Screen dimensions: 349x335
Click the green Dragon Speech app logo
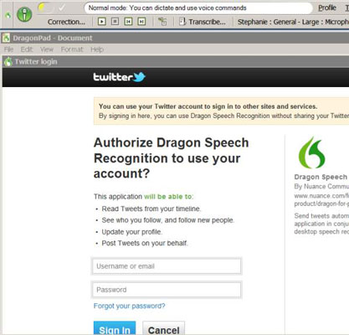311,152
